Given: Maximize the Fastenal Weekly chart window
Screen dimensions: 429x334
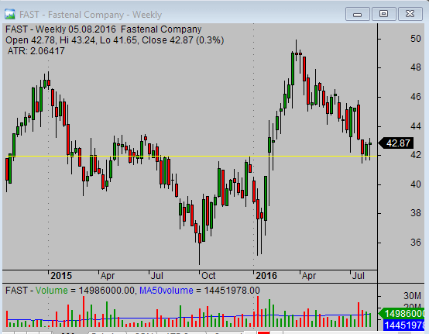Looking at the screenshot, I should [x=383, y=14].
